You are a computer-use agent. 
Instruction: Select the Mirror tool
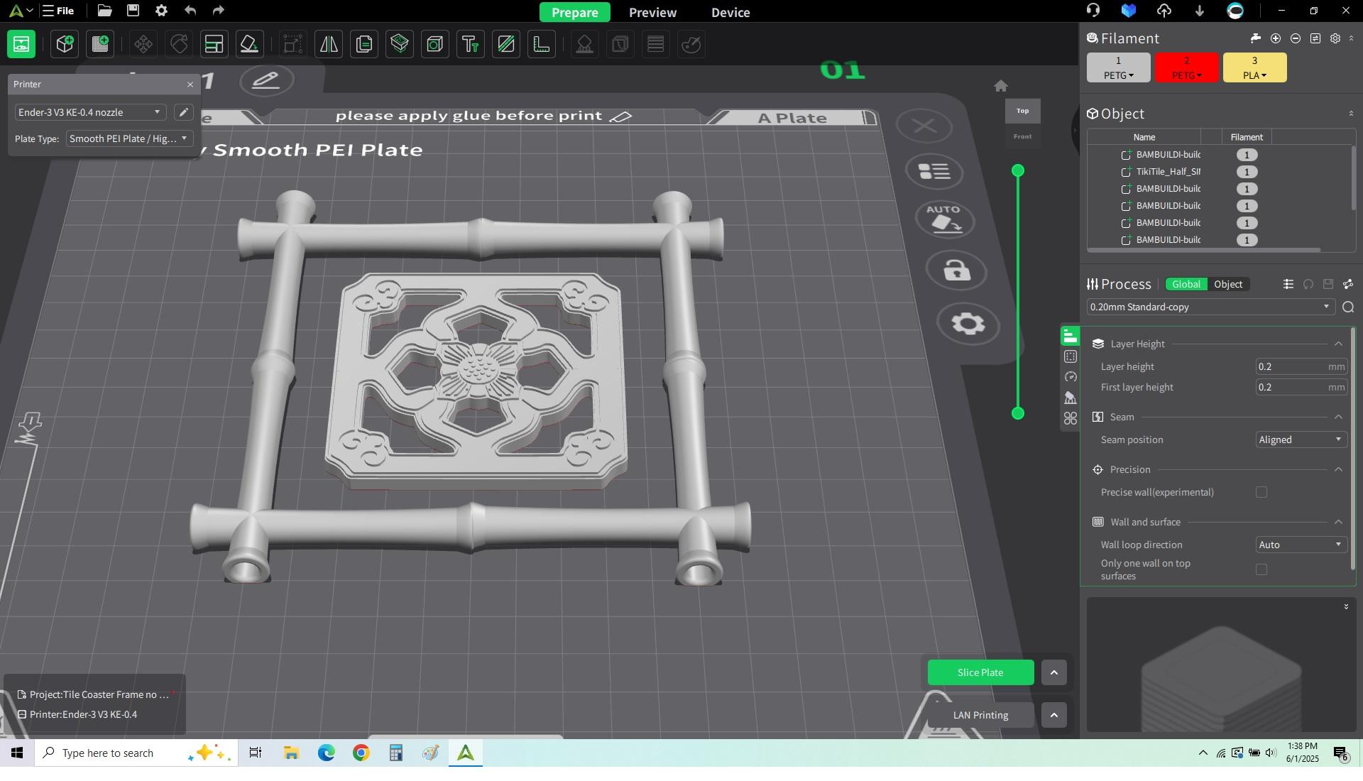pos(329,44)
